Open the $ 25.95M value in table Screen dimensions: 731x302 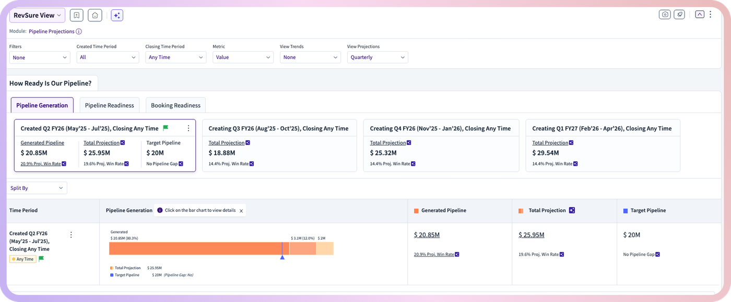532,235
